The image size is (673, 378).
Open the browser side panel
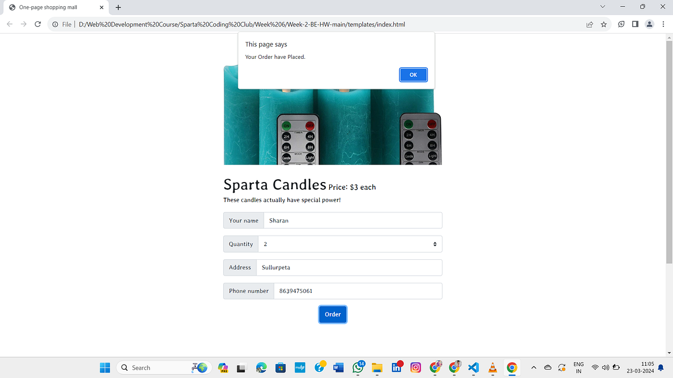[x=635, y=24]
